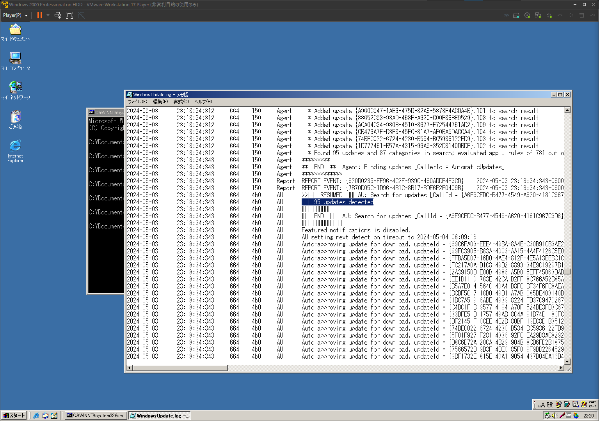This screenshot has height=421, width=599.
Task: Enter VMware full screen mode
Action: (69, 15)
